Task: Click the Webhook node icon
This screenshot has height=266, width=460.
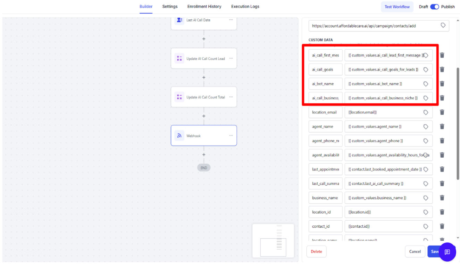Action: [x=179, y=136]
